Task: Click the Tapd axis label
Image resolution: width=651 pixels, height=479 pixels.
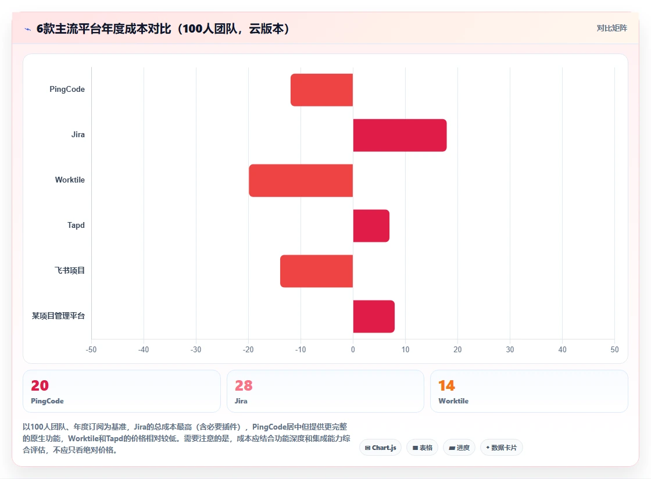Action: point(76,226)
